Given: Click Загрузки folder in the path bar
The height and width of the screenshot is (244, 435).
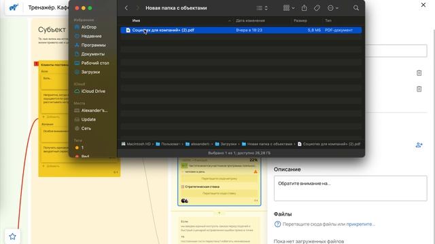Looking at the screenshot, I should (226, 144).
